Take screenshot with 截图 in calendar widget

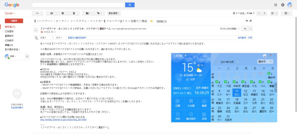pyautogui.click(x=204, y=103)
